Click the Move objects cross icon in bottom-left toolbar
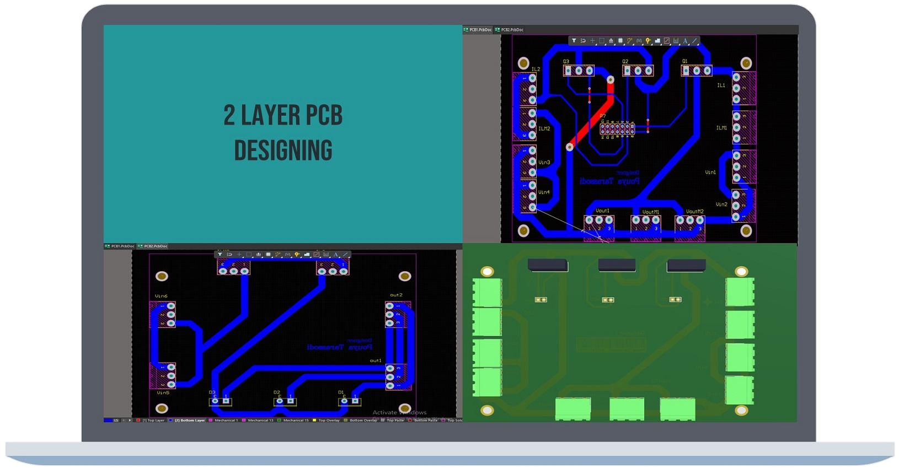This screenshot has height=474, width=899. click(239, 255)
